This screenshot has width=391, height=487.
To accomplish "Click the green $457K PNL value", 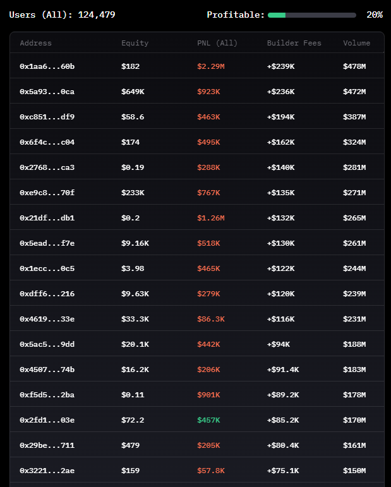I will tap(208, 420).
